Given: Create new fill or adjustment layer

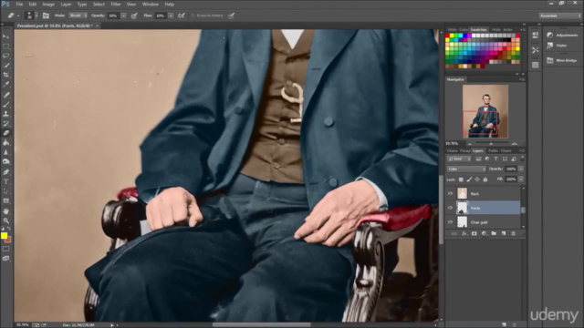Looking at the screenshot, I should coord(484,233).
